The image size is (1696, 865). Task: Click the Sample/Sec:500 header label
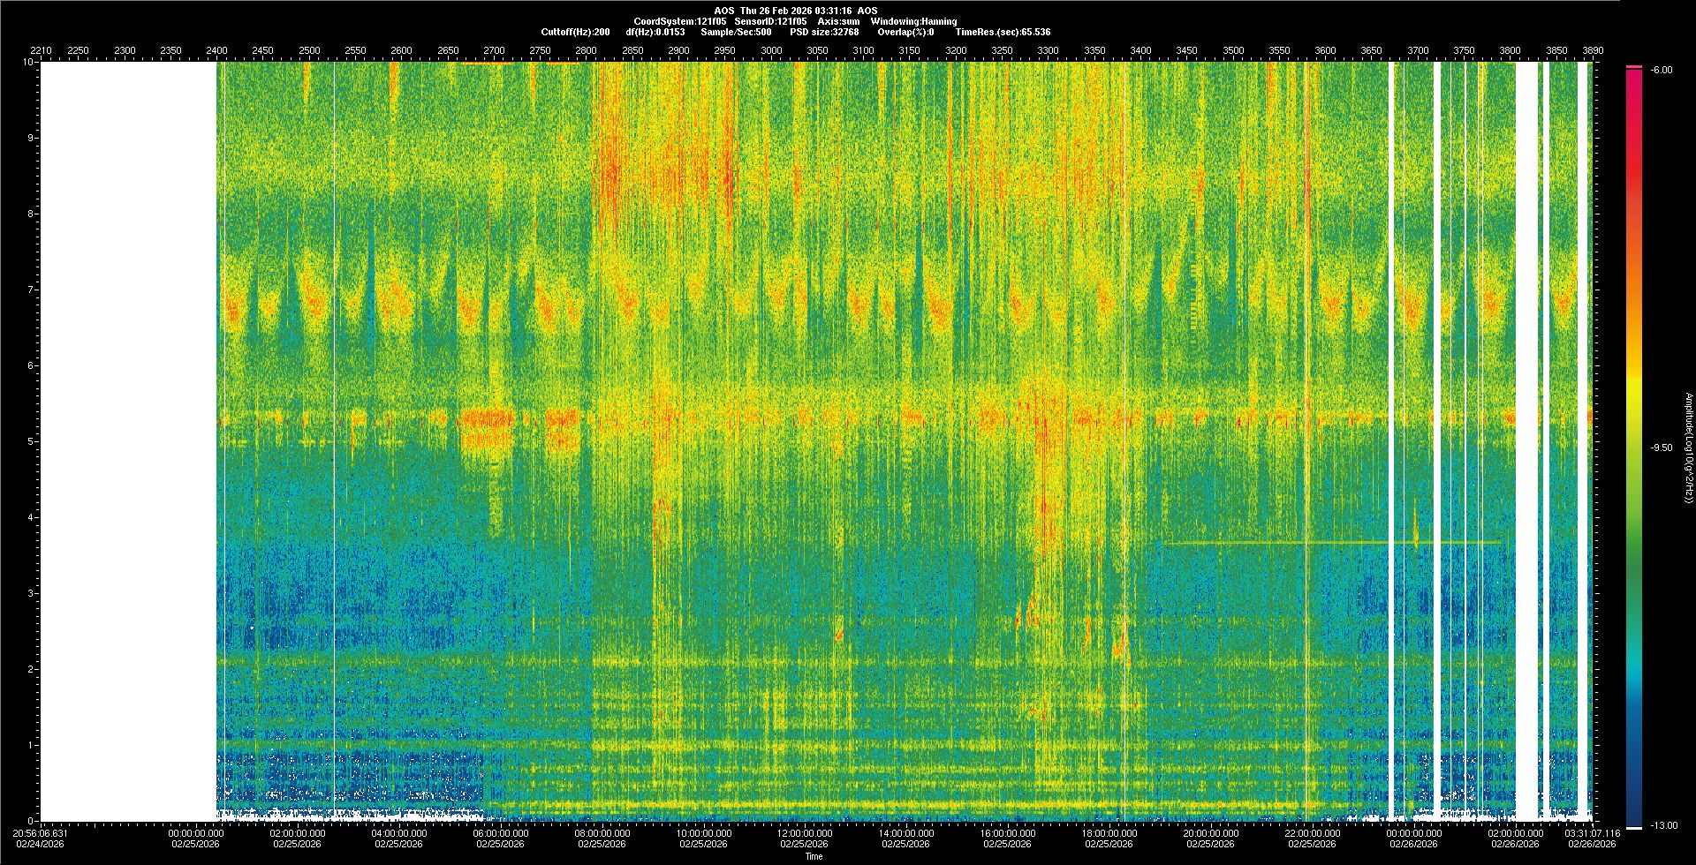click(736, 32)
